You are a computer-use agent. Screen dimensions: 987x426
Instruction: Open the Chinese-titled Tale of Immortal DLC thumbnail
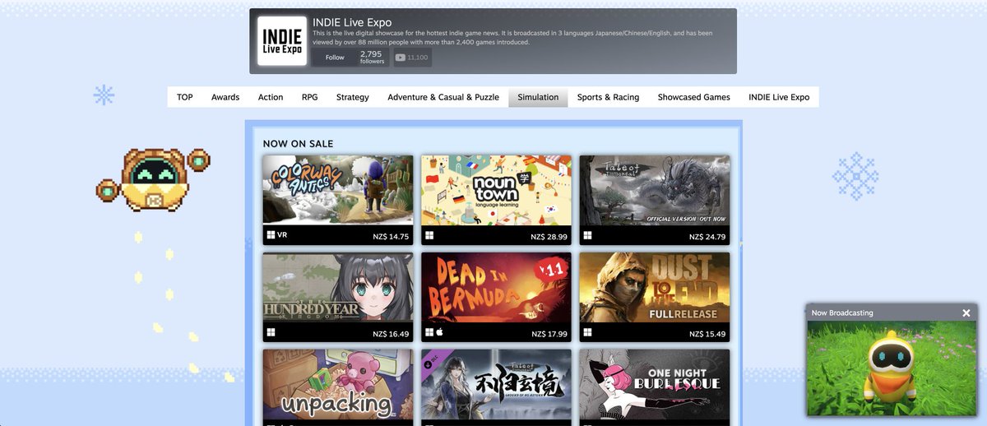point(496,384)
